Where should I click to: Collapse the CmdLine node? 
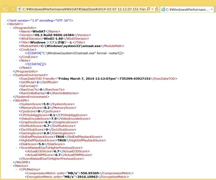coord(17,49)
